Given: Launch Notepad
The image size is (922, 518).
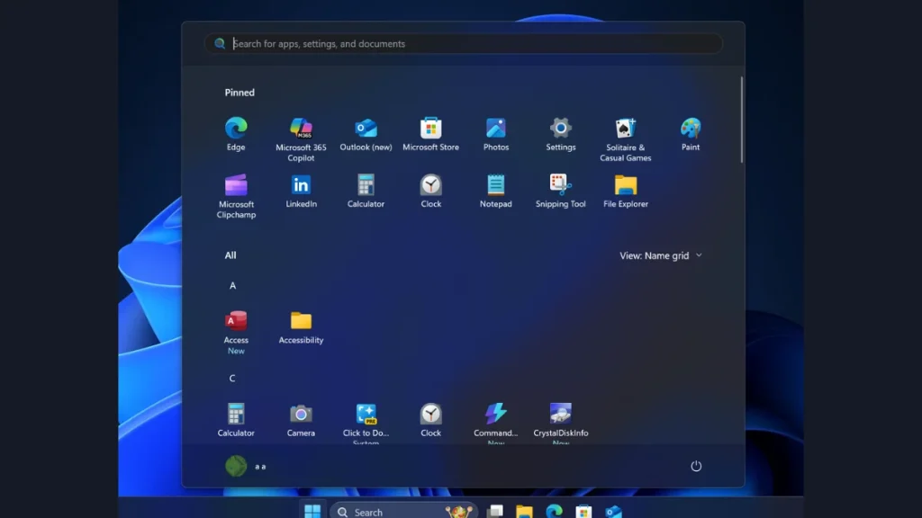Looking at the screenshot, I should click(496, 192).
